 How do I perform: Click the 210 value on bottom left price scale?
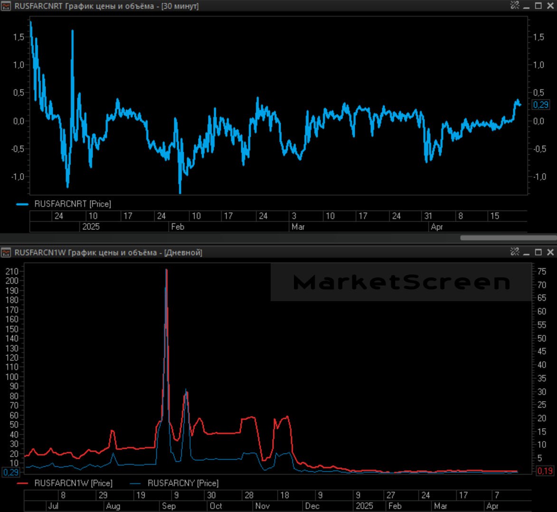click(x=12, y=272)
